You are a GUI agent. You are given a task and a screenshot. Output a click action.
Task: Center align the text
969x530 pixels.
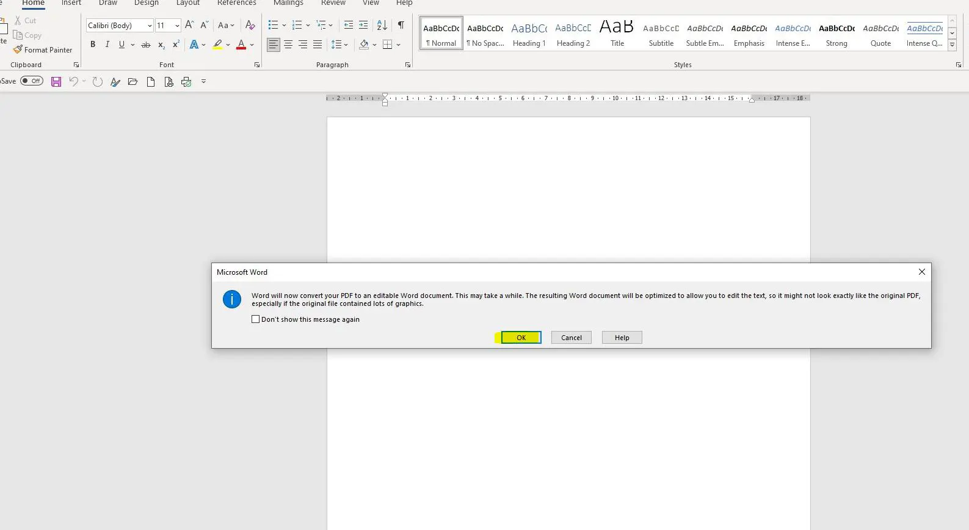(x=288, y=45)
